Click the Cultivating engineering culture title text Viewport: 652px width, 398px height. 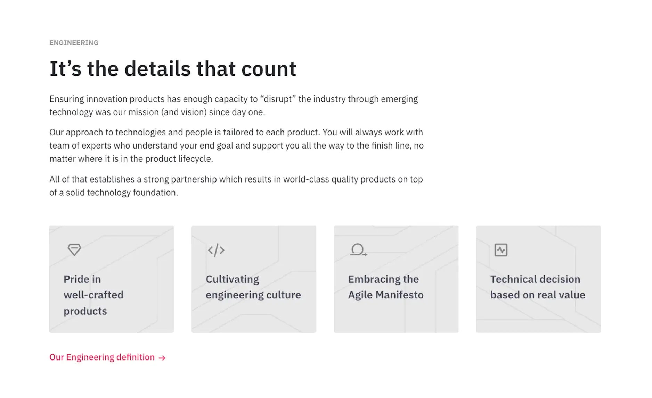(253, 287)
